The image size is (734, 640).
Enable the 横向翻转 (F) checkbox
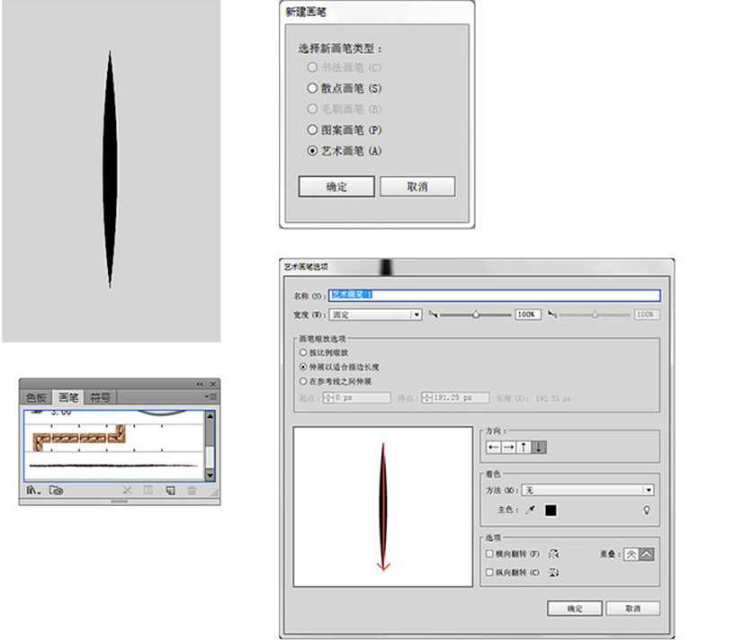tap(489, 555)
